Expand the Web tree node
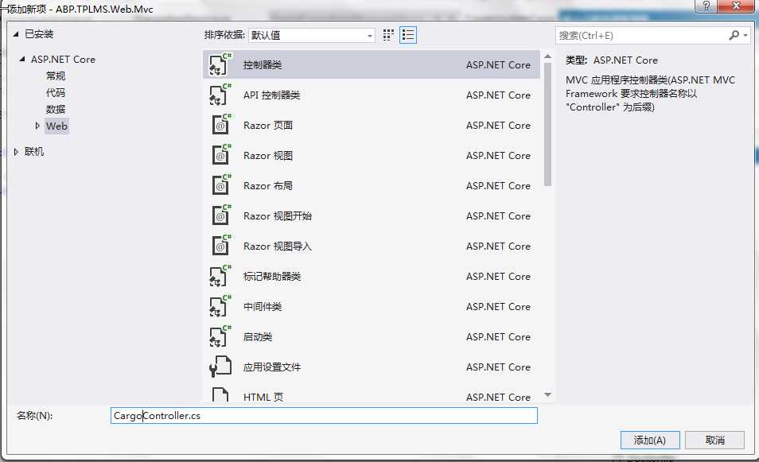 click(39, 126)
